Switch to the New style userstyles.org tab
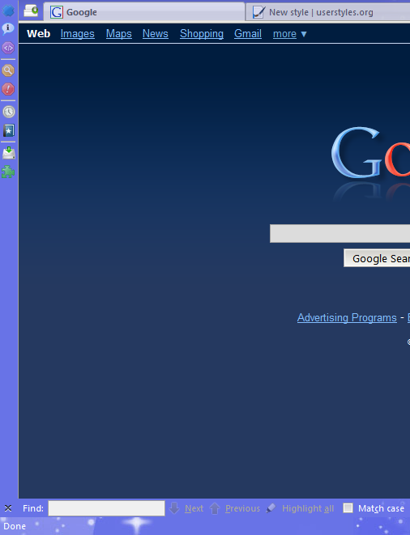Screen dimensions: 410x535 pyautogui.click(x=328, y=12)
